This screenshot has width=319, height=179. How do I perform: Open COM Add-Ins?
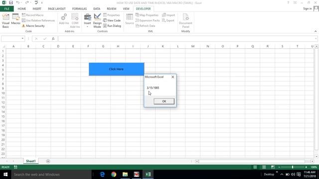[x=75, y=21]
